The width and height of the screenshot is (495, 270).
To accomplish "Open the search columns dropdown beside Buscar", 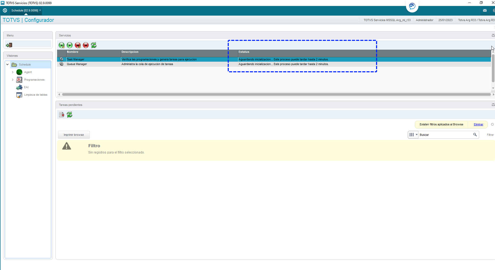I will 413,135.
